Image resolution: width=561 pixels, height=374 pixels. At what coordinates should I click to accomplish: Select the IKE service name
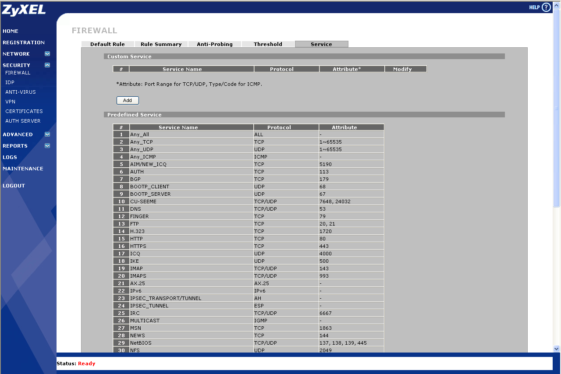(x=135, y=261)
